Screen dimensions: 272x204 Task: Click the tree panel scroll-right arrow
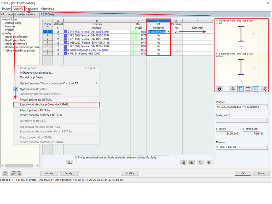click(x=37, y=166)
